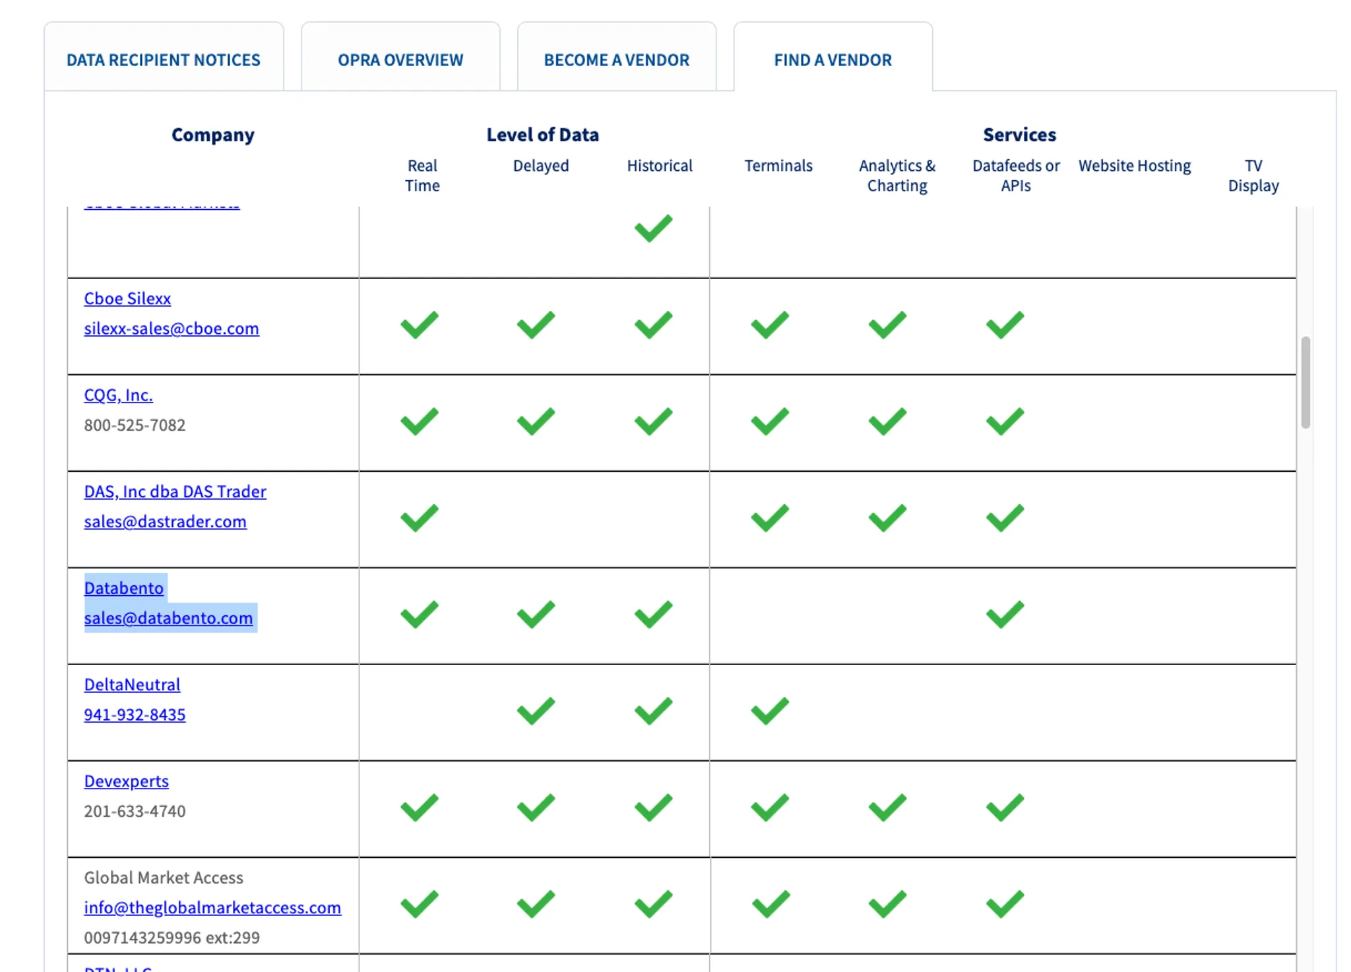Screen dimensions: 1351x972
Task: Click the Services group heading
Action: pos(1020,135)
